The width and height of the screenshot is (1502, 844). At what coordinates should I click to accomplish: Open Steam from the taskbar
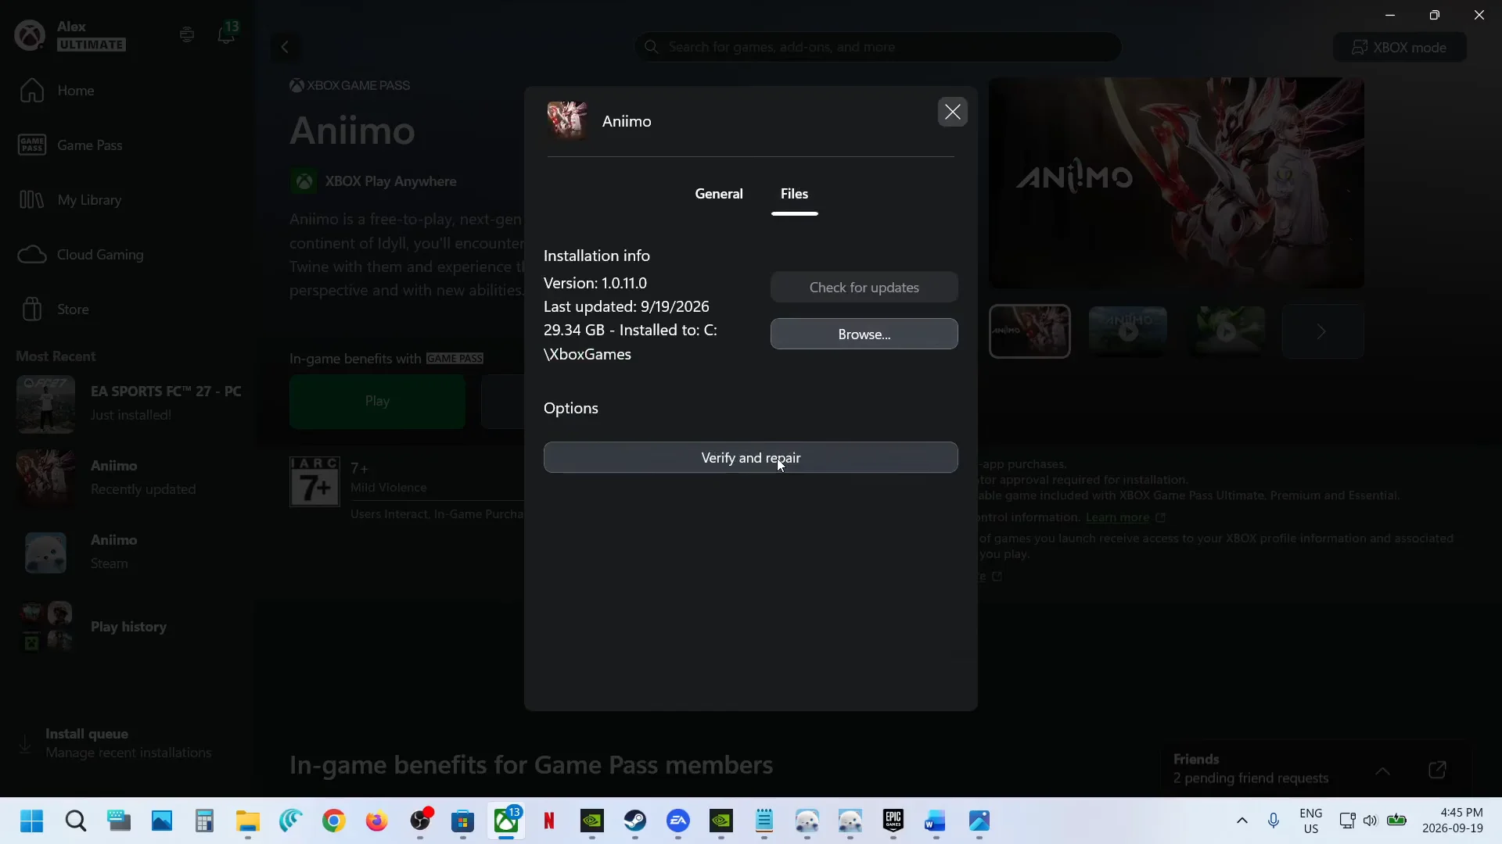click(x=635, y=821)
